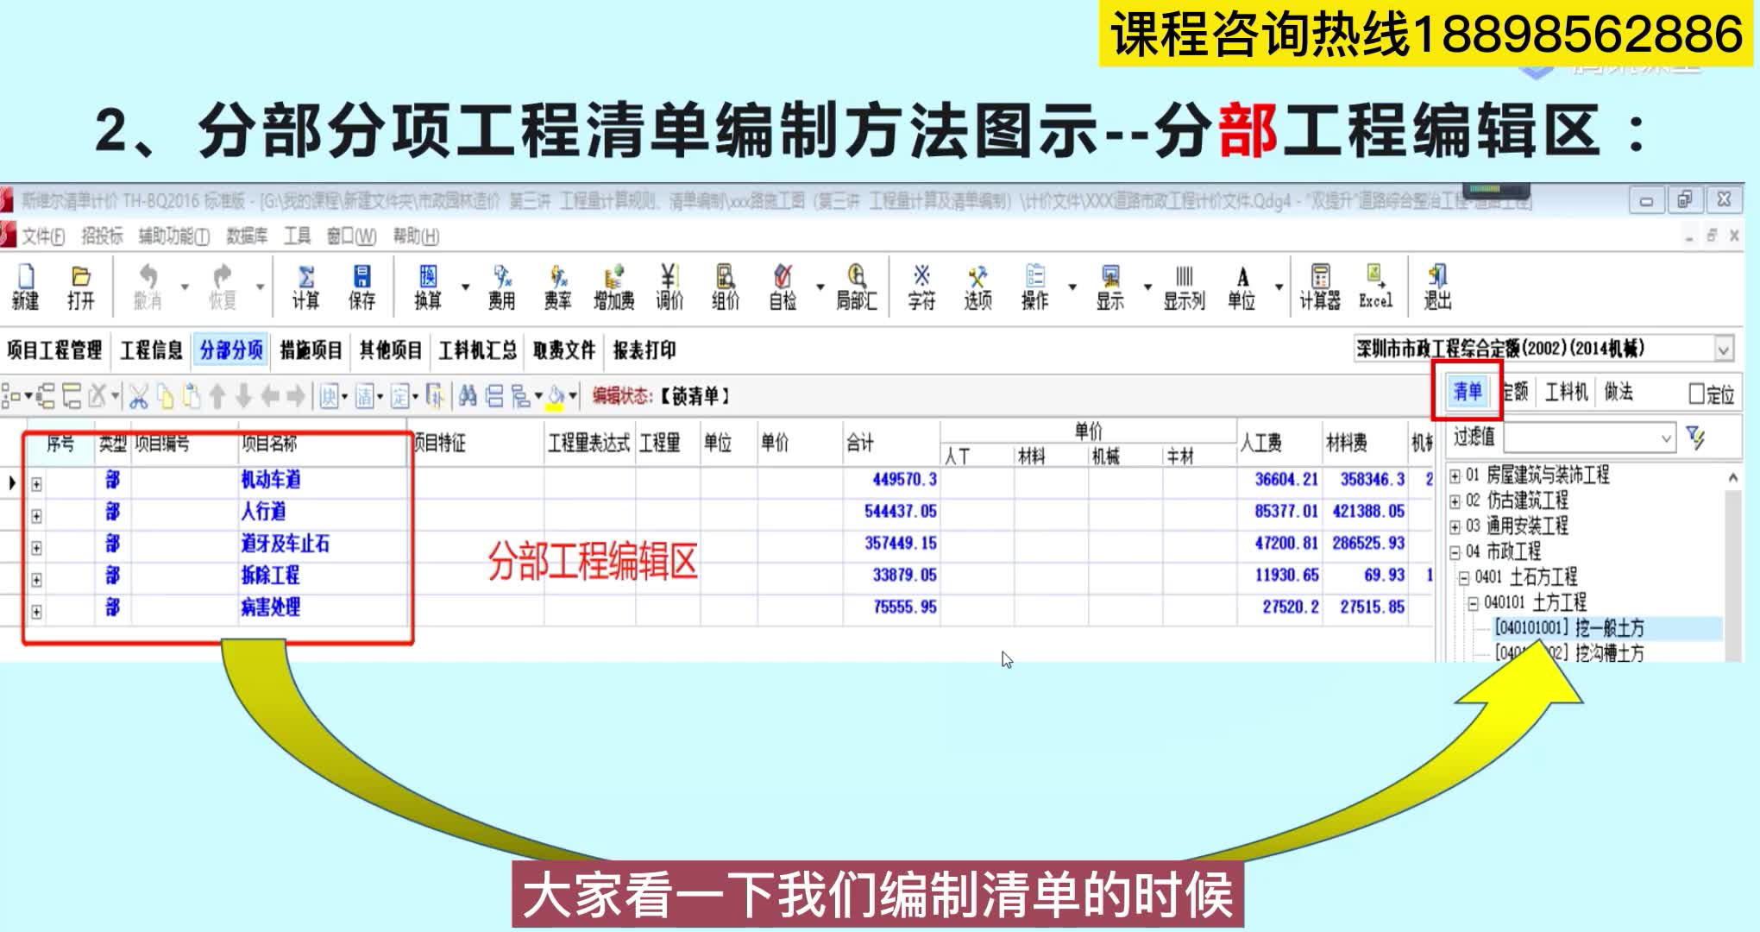Image resolution: width=1760 pixels, height=932 pixels.
Task: Switch to the 工料机汇总 tab
Action: tap(477, 349)
